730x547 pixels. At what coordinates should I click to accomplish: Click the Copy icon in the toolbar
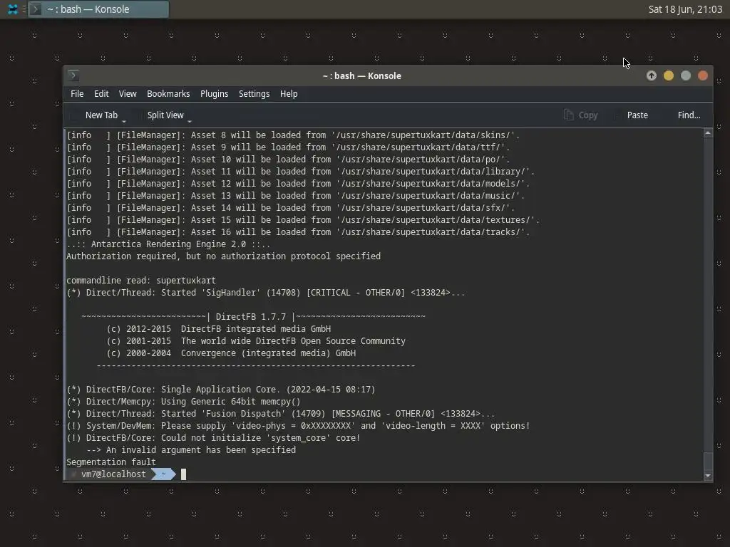pos(568,115)
